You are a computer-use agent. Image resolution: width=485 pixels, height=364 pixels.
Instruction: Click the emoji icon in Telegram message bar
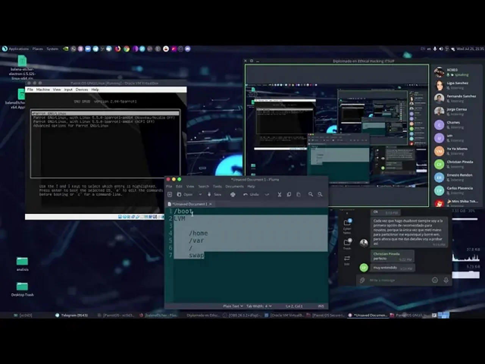click(x=435, y=280)
